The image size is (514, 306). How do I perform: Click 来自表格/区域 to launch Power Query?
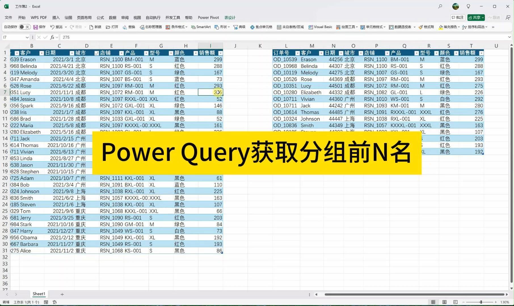290,27
